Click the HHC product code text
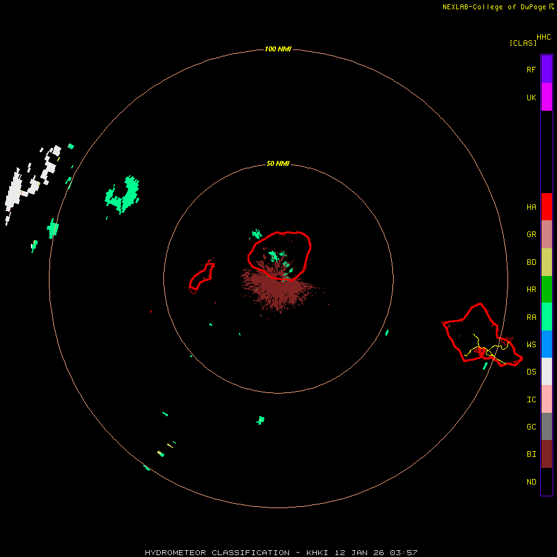 tap(543, 37)
